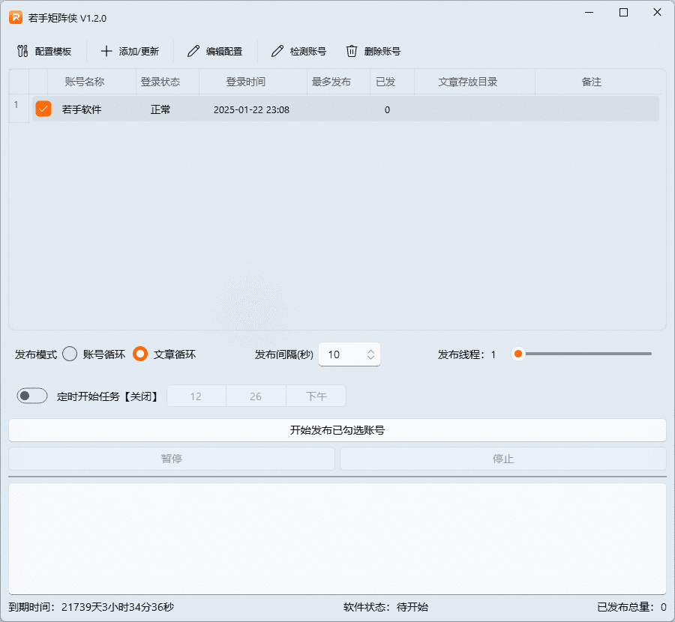675x622 pixels.
Task: Click the 若手矩阵侠 app logo icon
Action: pyautogui.click(x=15, y=17)
